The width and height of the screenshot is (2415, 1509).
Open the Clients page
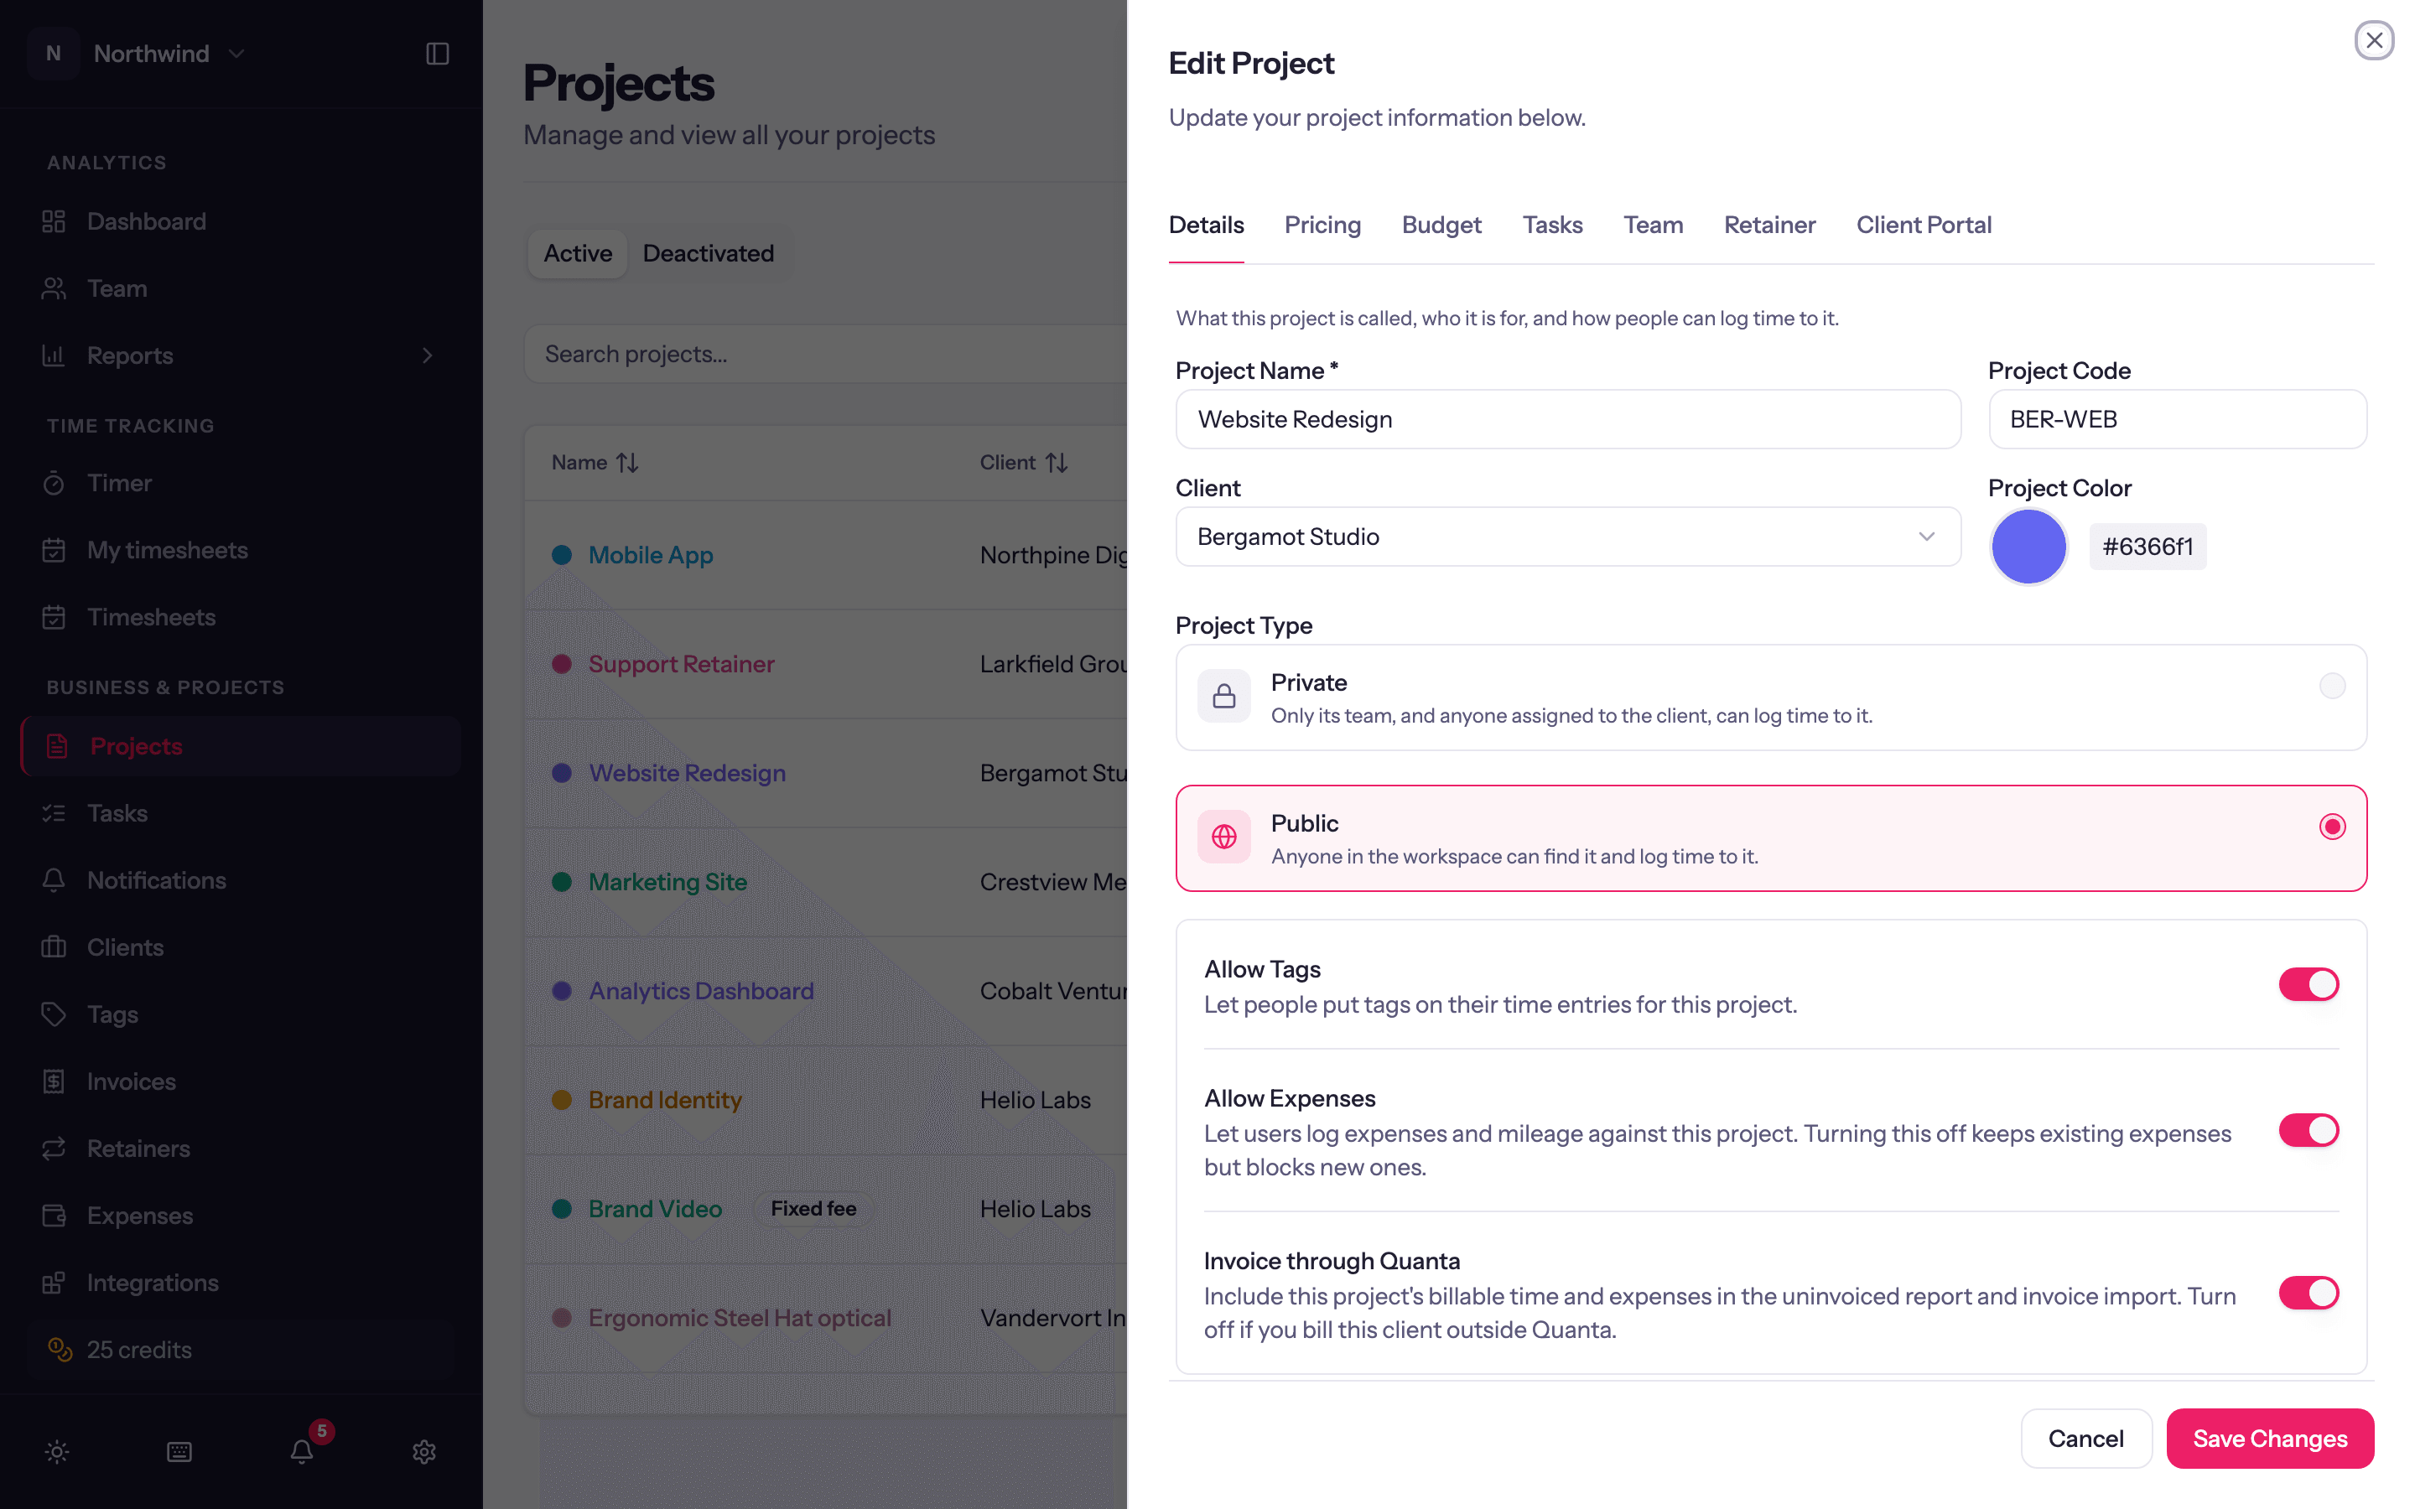tap(125, 947)
